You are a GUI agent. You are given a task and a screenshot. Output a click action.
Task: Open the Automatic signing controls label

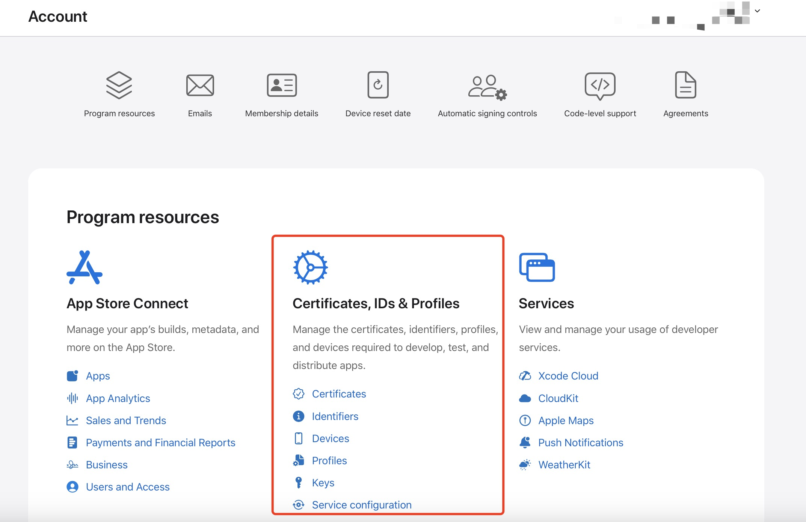coord(487,113)
